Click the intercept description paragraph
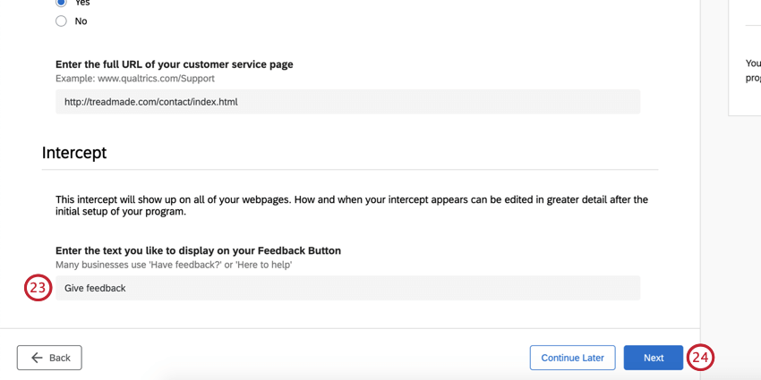 click(x=351, y=206)
